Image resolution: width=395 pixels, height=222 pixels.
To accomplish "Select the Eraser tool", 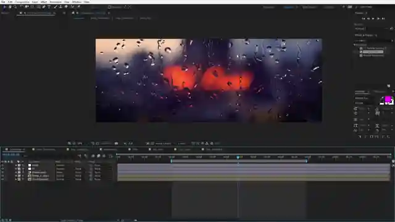I will coord(66,7).
